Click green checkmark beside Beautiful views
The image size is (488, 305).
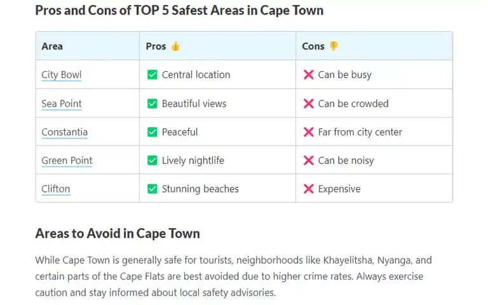click(x=152, y=104)
